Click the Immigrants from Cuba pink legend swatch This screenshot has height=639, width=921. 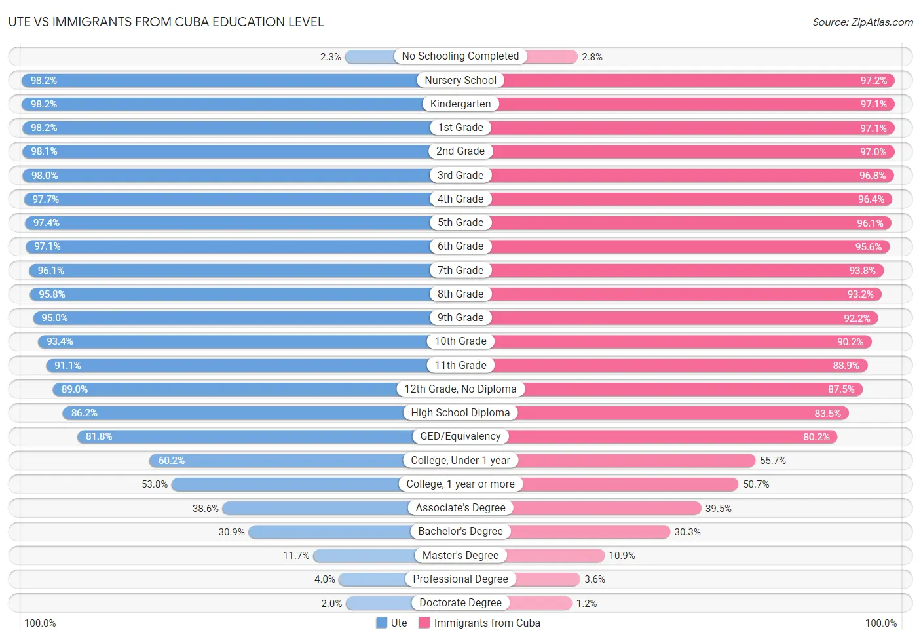click(x=424, y=623)
